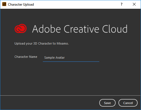Screen dimensions: 141x110
Task: Click the red Creative Cloud logo
Action: point(21,28)
